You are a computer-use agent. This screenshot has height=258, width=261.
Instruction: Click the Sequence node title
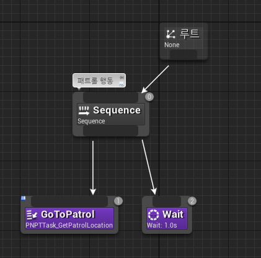pos(117,110)
